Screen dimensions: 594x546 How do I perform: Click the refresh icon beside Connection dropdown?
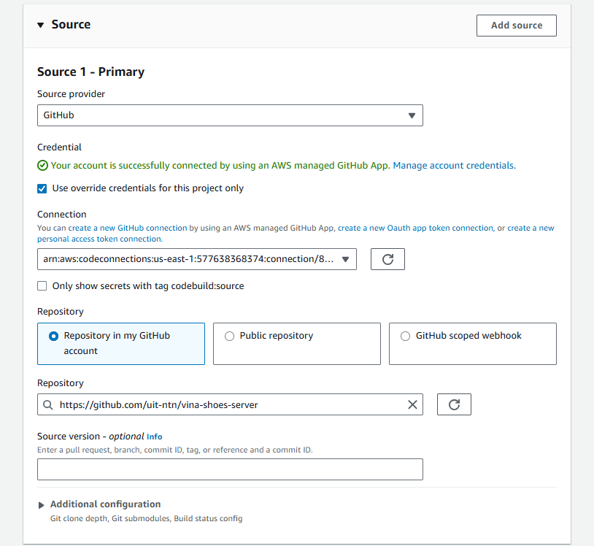pos(387,259)
